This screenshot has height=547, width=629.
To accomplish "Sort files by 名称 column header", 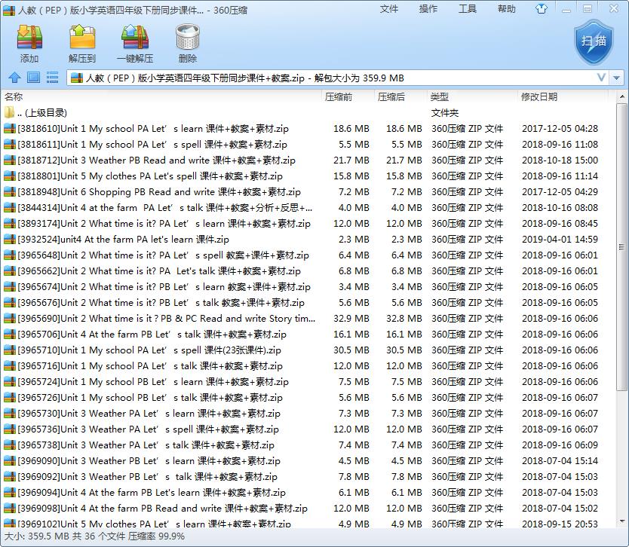I will pos(14,96).
